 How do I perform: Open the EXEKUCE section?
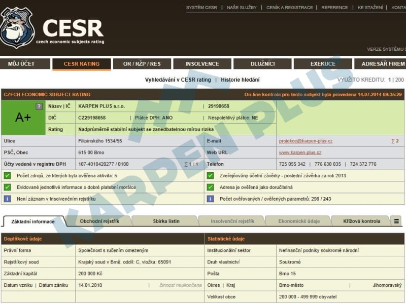(x=323, y=64)
